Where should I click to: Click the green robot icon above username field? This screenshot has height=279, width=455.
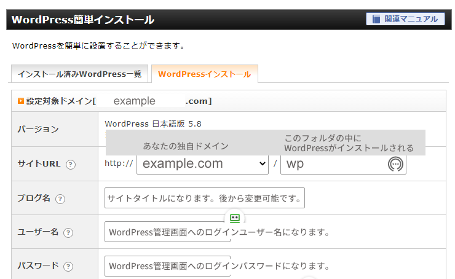235,218
